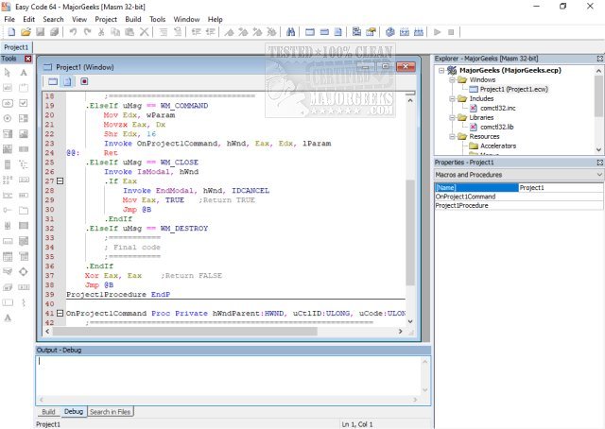Screen dimensions: 605x429
Task: Click the Undo arrow in toolbar
Action: 73,32
